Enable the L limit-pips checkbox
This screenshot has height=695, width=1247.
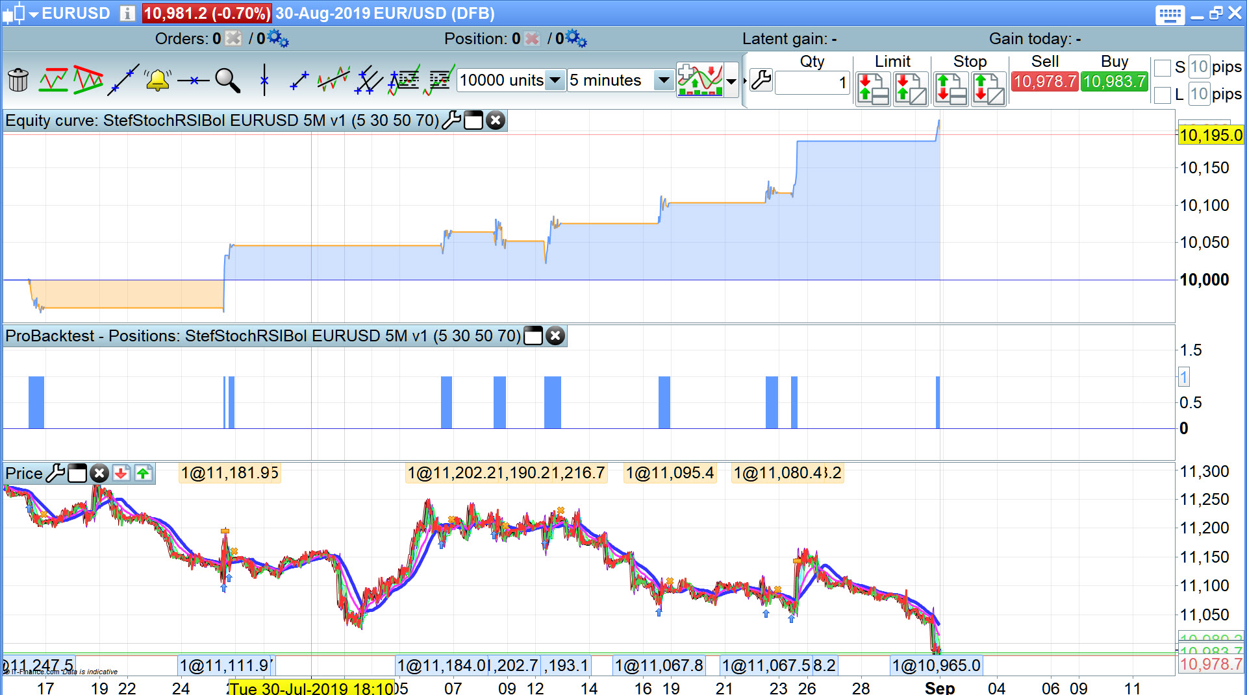(1163, 95)
